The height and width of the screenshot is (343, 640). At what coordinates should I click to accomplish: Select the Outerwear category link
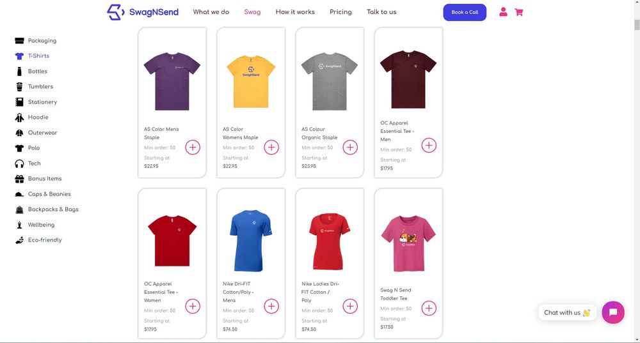click(42, 133)
